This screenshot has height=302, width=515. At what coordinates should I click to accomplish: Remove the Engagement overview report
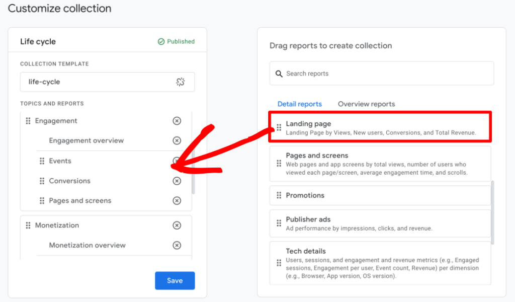[x=177, y=140]
